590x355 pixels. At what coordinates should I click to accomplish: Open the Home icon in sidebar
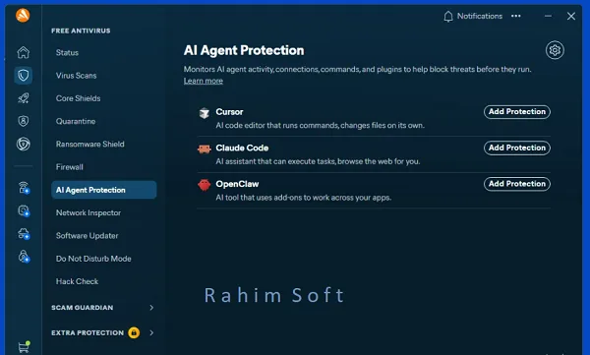24,52
